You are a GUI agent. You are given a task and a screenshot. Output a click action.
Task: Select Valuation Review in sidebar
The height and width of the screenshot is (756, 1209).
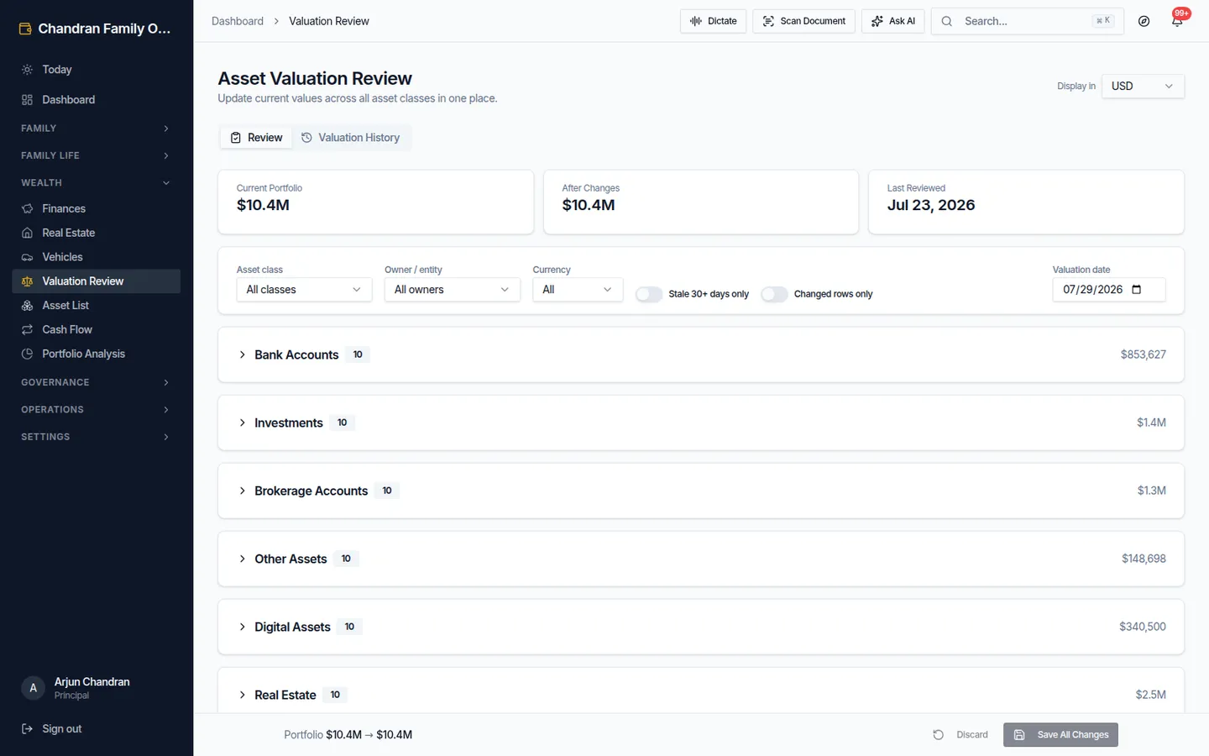(x=97, y=281)
